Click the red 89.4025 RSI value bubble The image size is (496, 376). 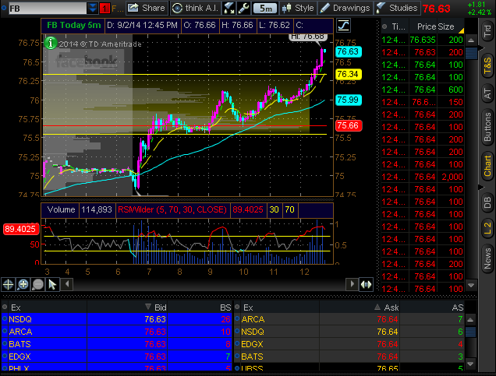pyautogui.click(x=20, y=229)
